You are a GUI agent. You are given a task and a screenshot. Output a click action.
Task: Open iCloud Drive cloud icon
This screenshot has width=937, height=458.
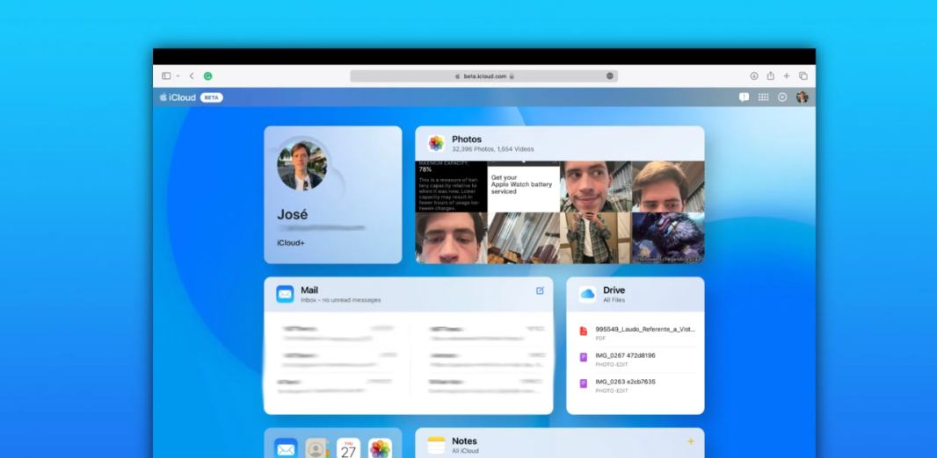tap(587, 294)
